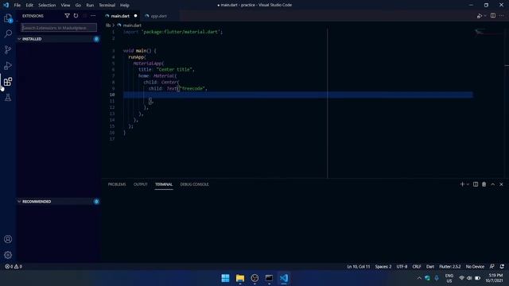Click the Flutter: 2.5.2 version item
The image size is (509, 286).
[449, 266]
